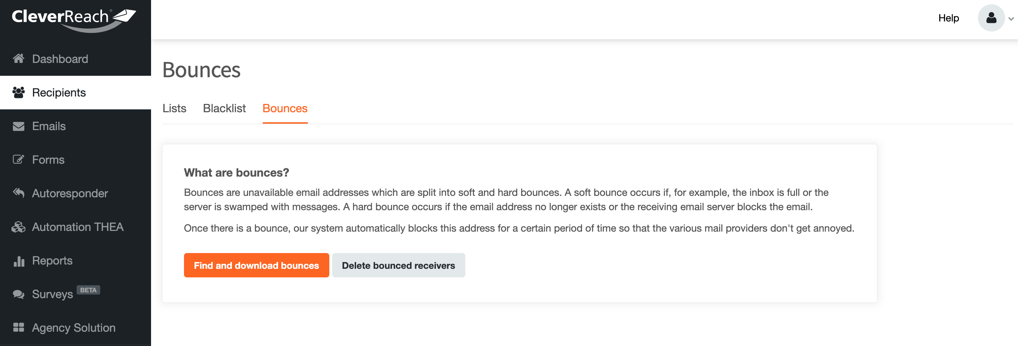This screenshot has height=346, width=1018.
Task: Click the Automation THEA cubes icon
Action: click(x=19, y=227)
